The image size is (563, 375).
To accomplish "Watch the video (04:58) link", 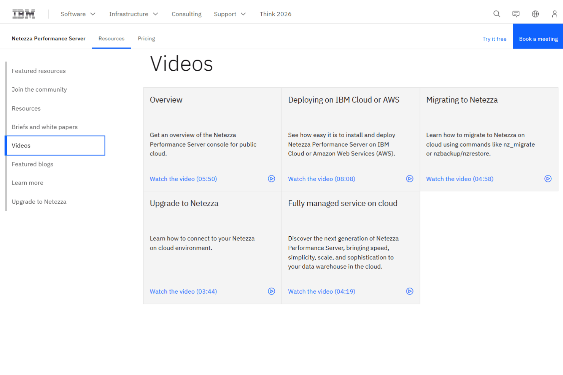I will click(x=460, y=179).
